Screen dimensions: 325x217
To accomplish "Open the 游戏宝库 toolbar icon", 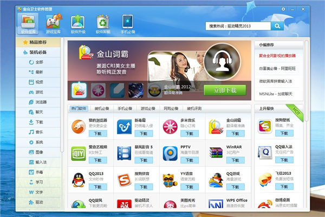I will pyautogui.click(x=53, y=22).
